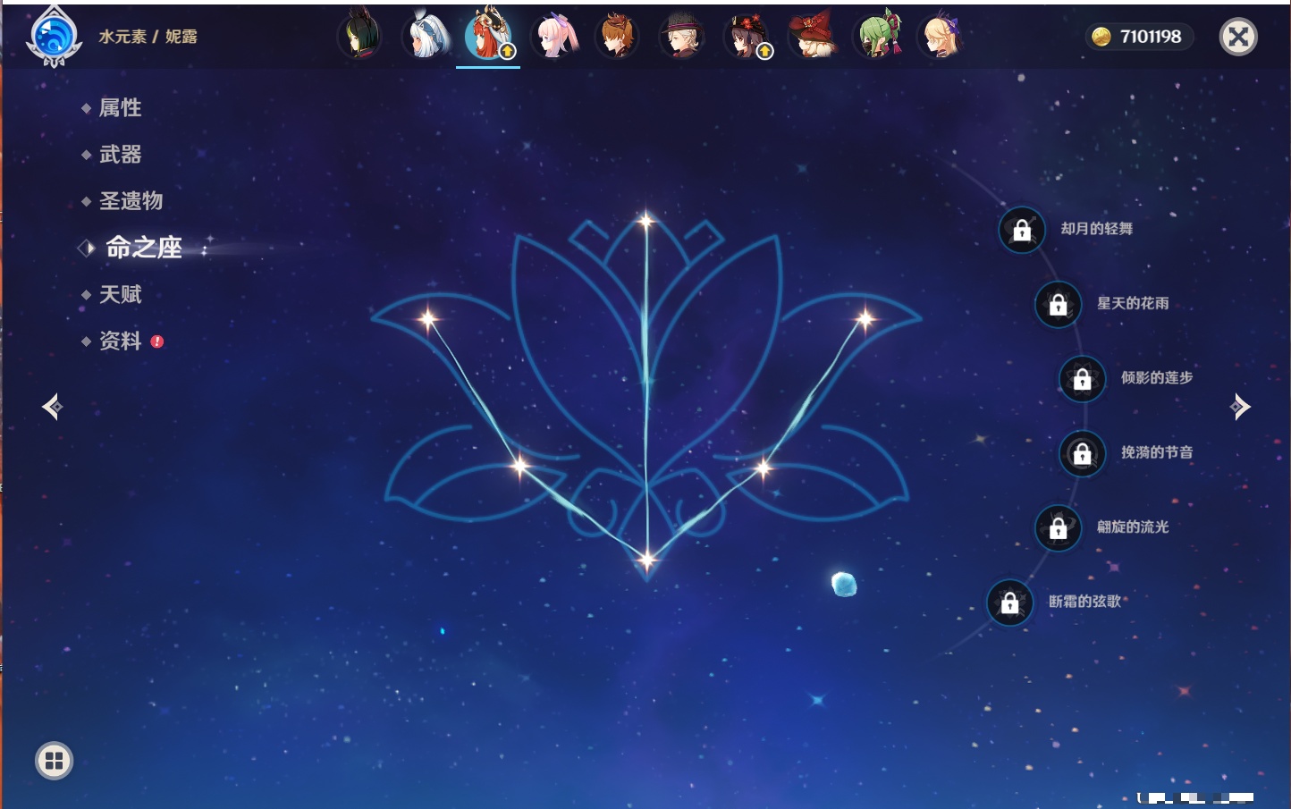
Task: Open the 资料 profile menu
Action: (120, 341)
